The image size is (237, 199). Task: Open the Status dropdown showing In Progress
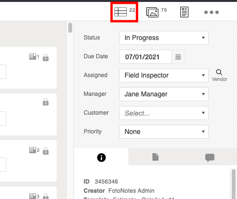pos(164,38)
